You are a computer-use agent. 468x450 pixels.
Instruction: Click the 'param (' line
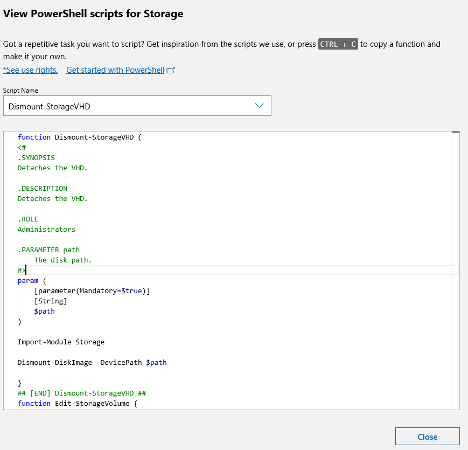pos(32,281)
